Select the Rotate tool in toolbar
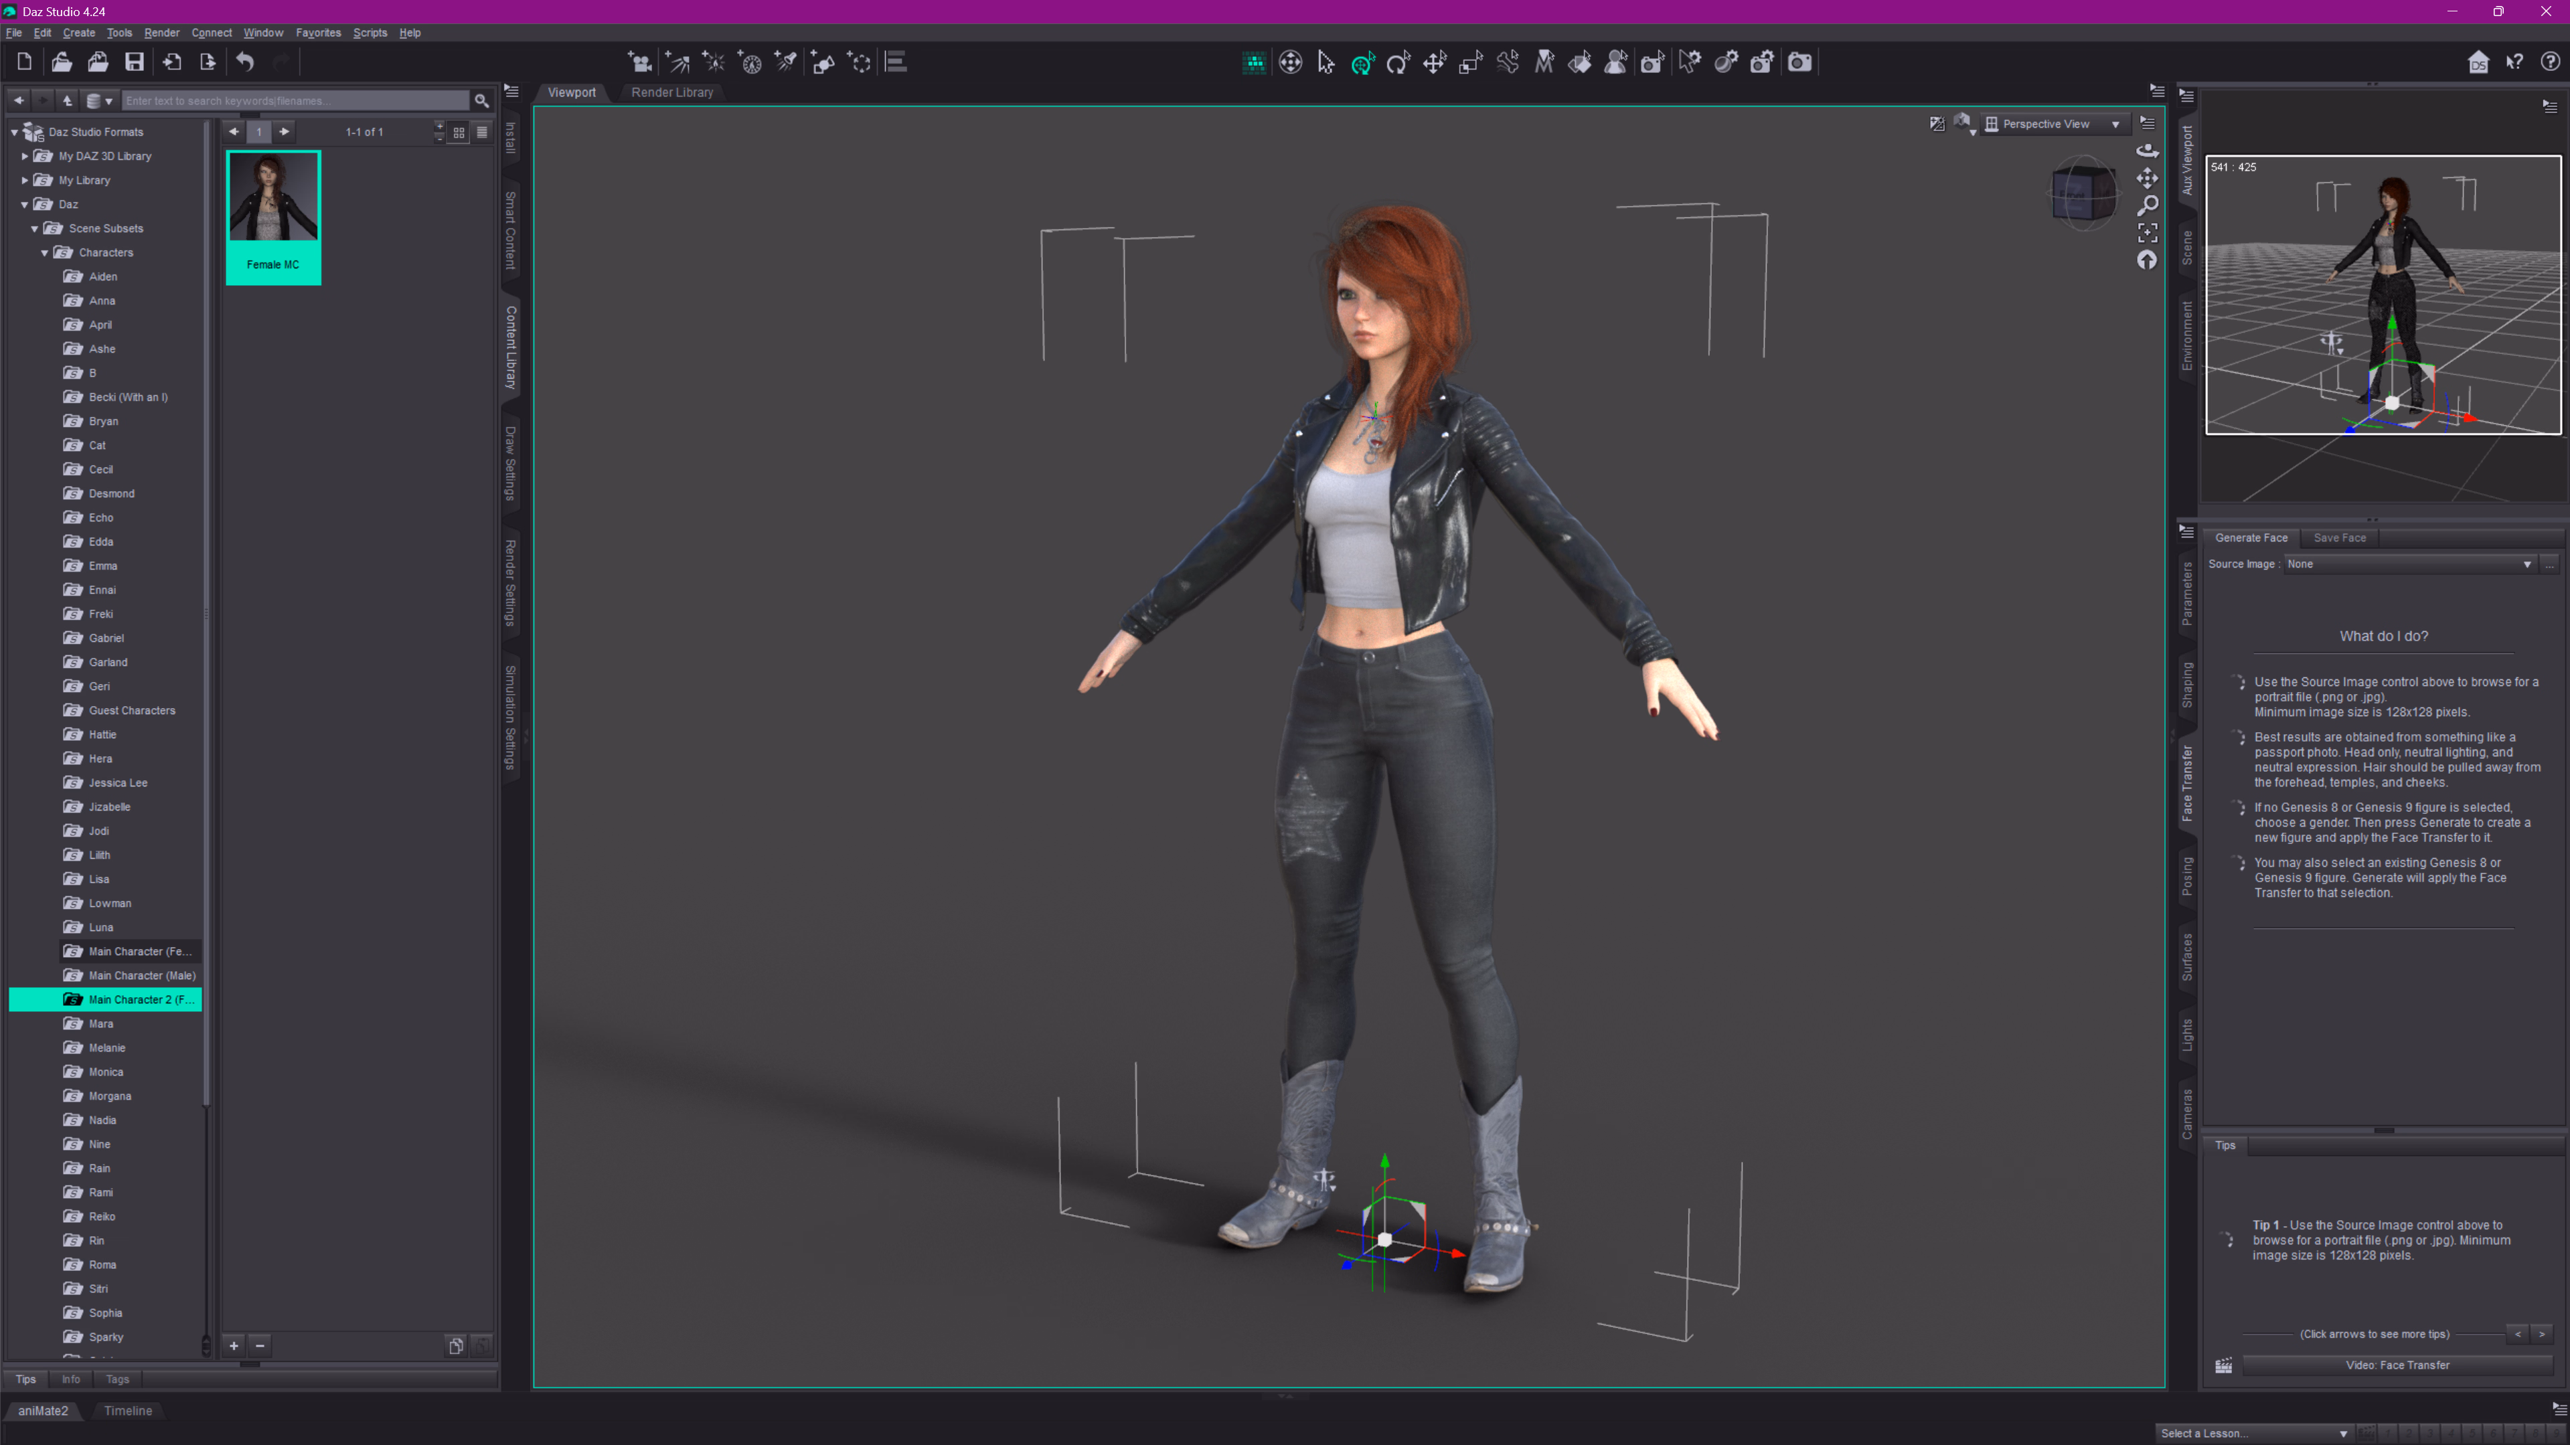Viewport: 2570px width, 1445px height. (x=1398, y=63)
